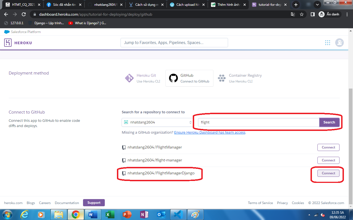353x220 pixels.
Task: Select the GitHub octocat deployment icon
Action: 173,78
